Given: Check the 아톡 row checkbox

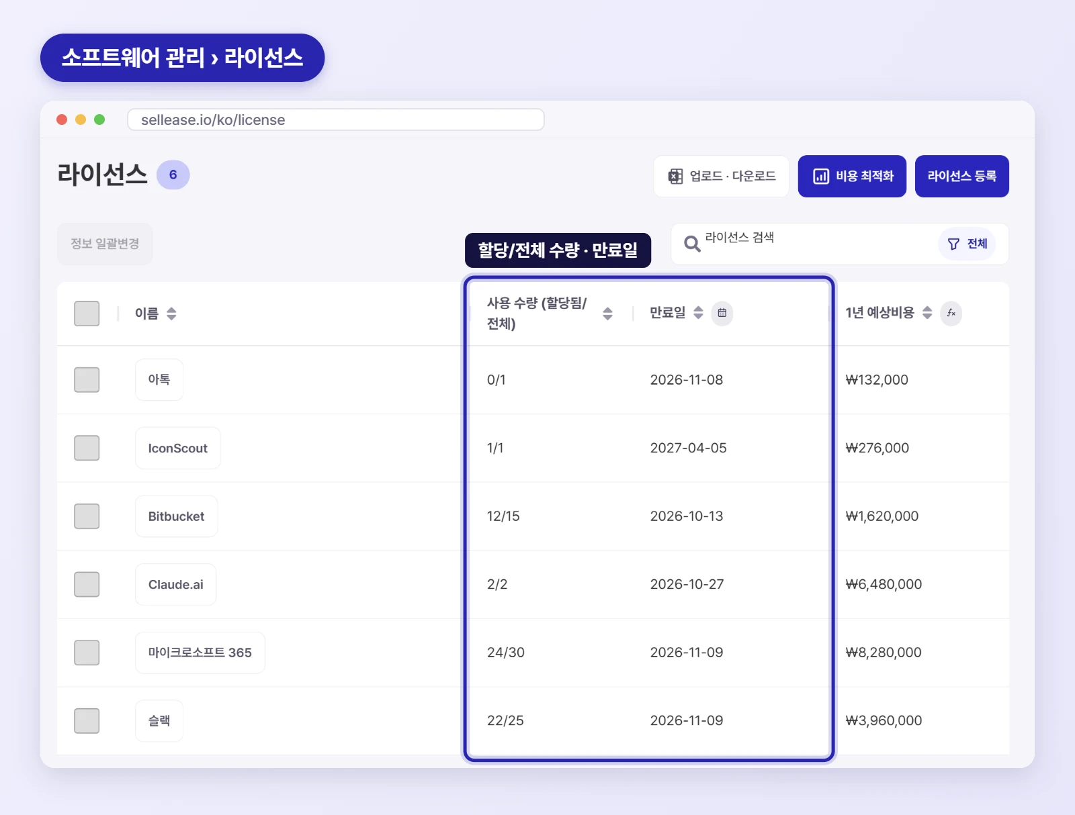Looking at the screenshot, I should 87,380.
